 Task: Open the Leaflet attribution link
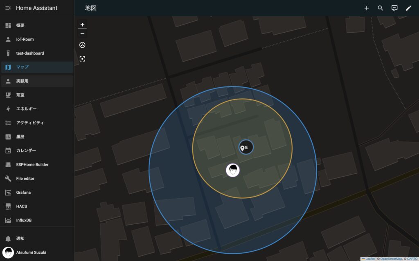point(370,259)
